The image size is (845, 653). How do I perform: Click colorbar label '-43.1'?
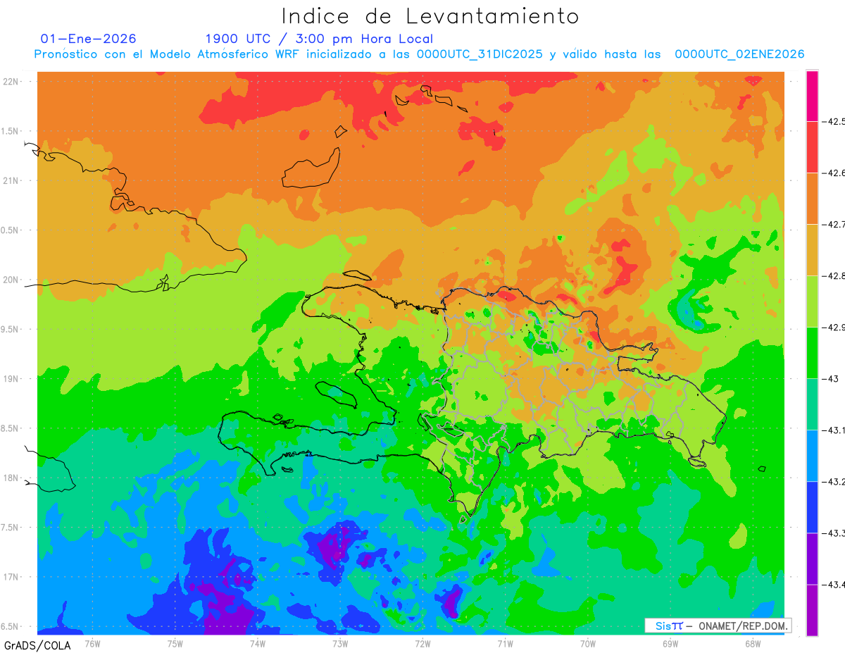click(835, 430)
